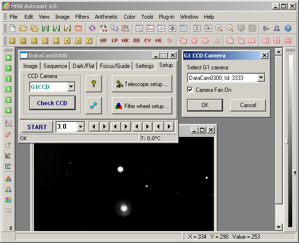Open the exposure time 3.0 dropdown
The width and height of the screenshot is (299, 243).
click(80, 127)
